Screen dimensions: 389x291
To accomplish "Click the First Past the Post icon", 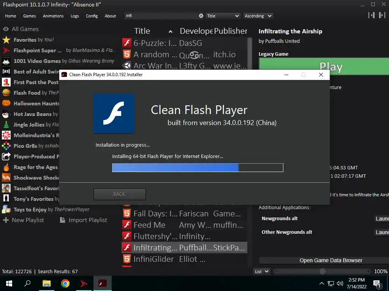I will [6, 82].
